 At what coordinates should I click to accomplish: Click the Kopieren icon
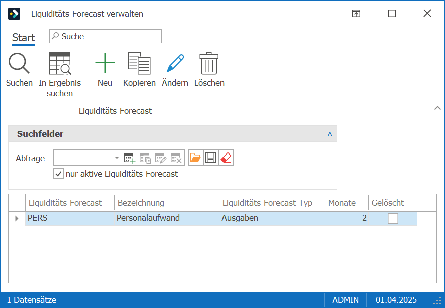(x=139, y=63)
